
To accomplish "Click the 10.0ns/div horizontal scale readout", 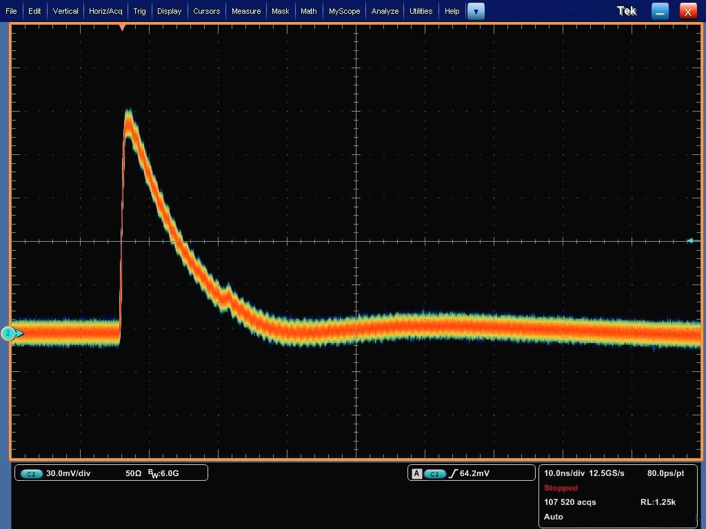I will [564, 473].
